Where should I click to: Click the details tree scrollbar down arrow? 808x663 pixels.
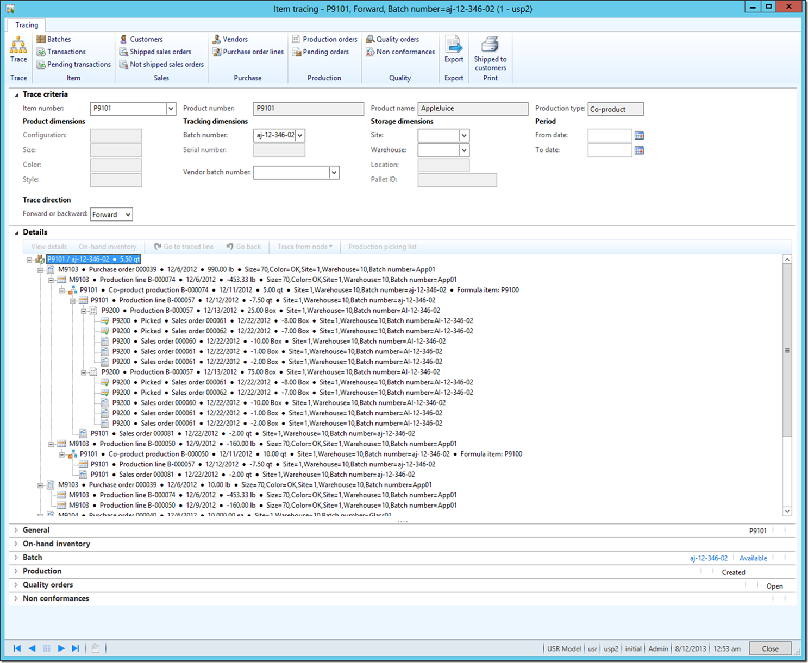pyautogui.click(x=787, y=511)
